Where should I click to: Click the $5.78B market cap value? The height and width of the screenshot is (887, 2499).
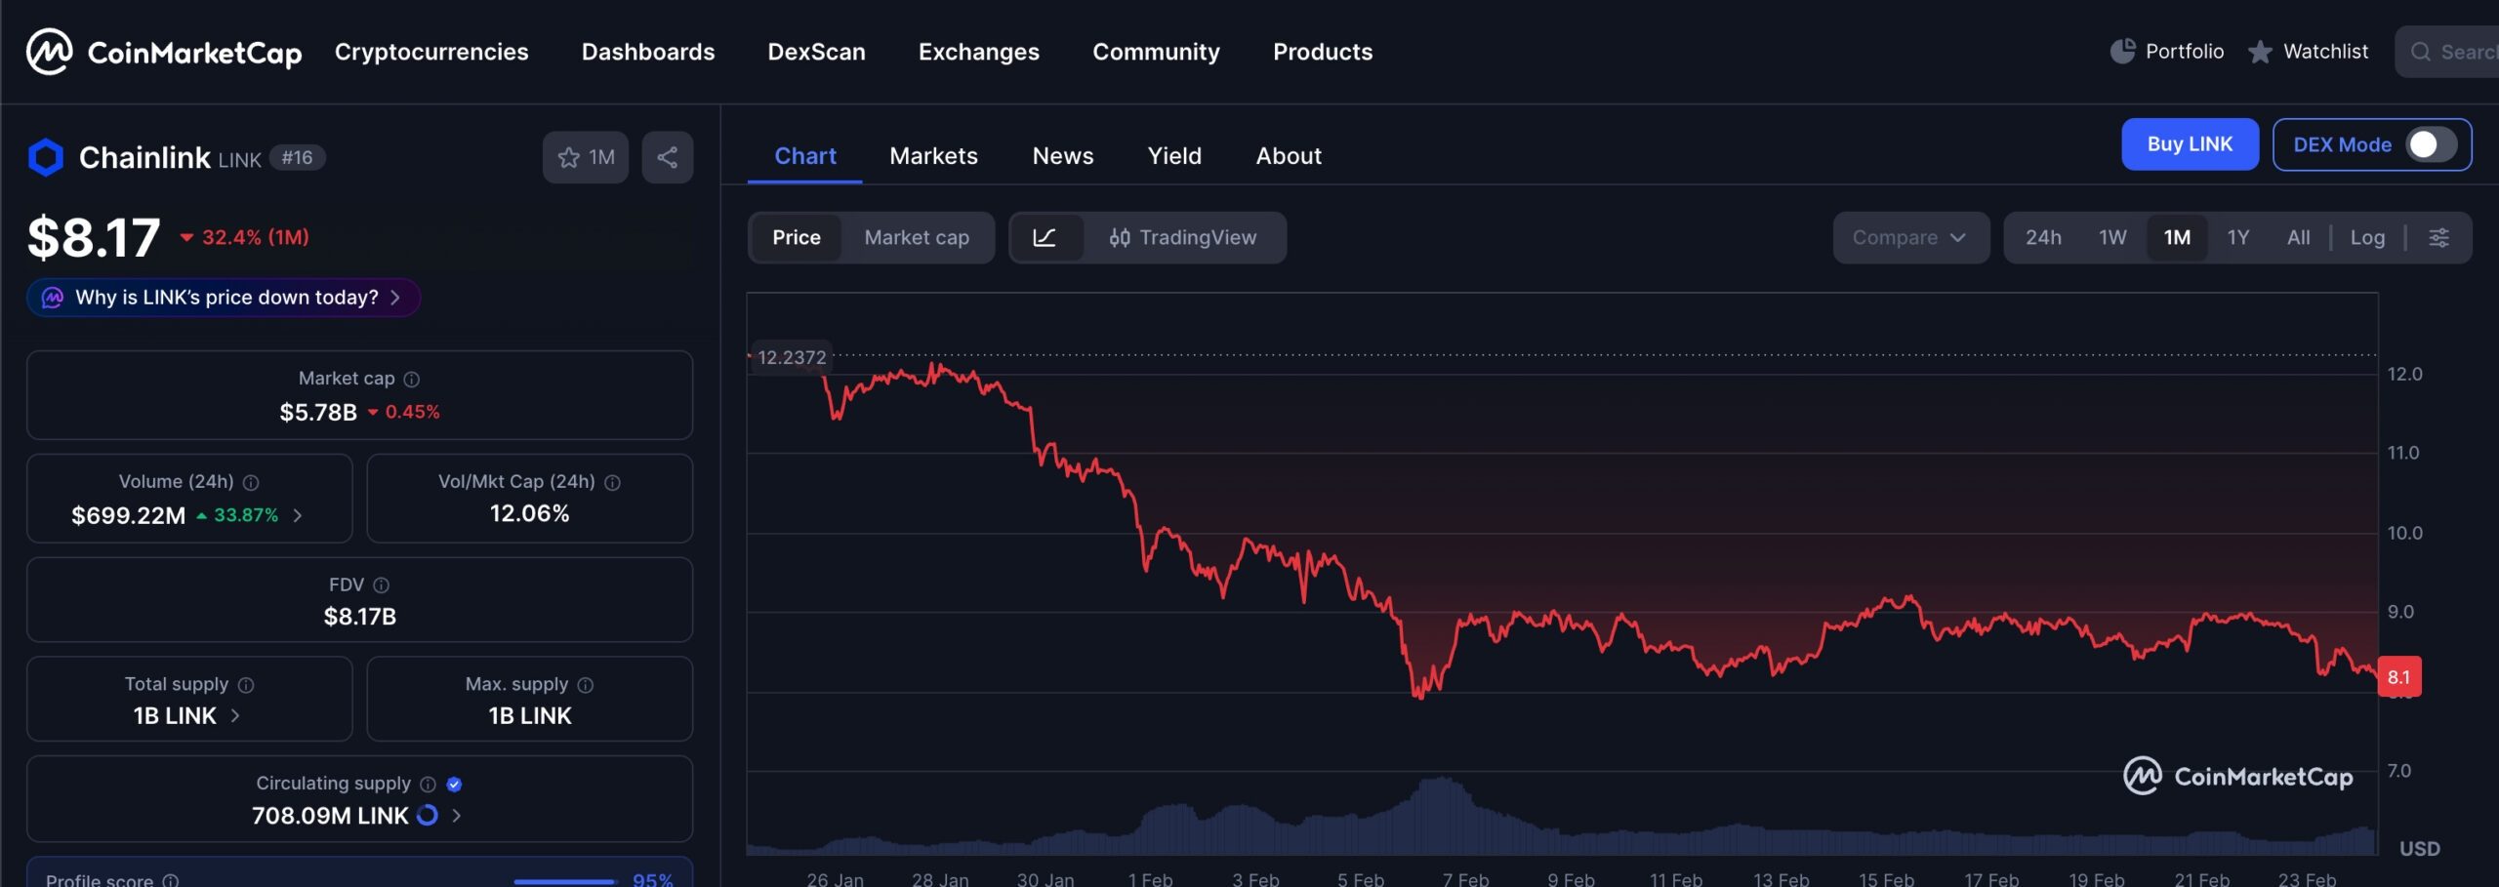(318, 412)
